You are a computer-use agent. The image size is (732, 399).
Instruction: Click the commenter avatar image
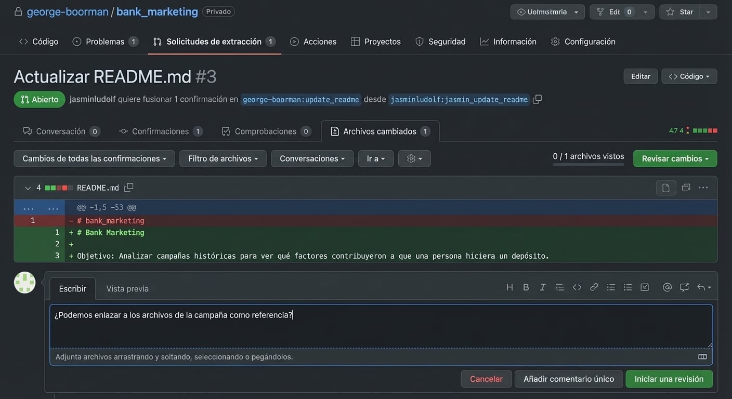24,283
